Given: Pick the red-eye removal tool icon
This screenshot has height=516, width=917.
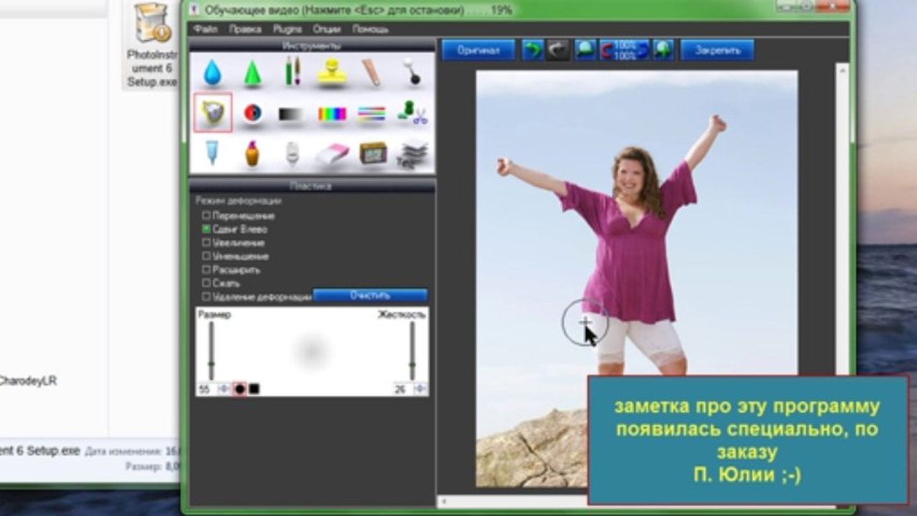Looking at the screenshot, I should 252,113.
